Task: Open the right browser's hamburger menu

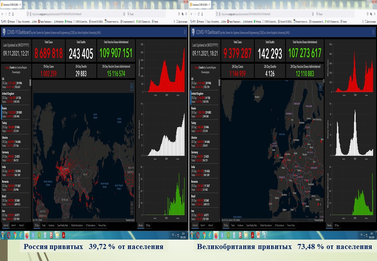Action: click(374, 14)
